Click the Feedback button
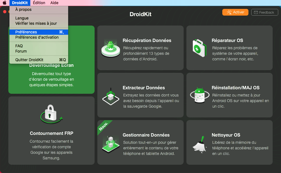Image resolution: width=281 pixels, height=173 pixels. tap(265, 12)
